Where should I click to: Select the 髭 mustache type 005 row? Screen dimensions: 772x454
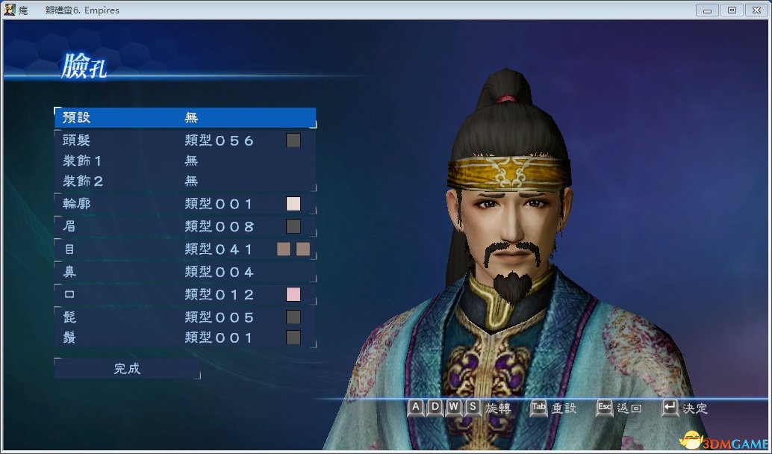(185, 317)
